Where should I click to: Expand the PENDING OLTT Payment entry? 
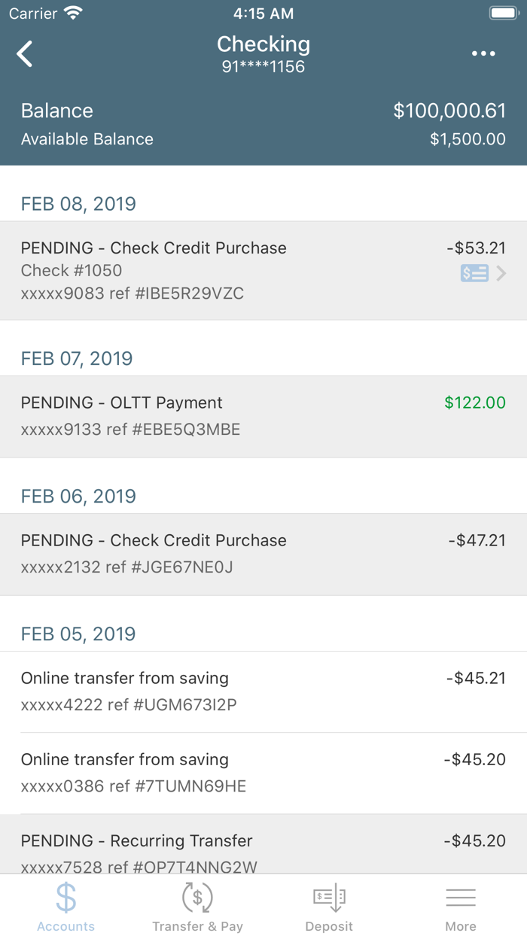[263, 415]
